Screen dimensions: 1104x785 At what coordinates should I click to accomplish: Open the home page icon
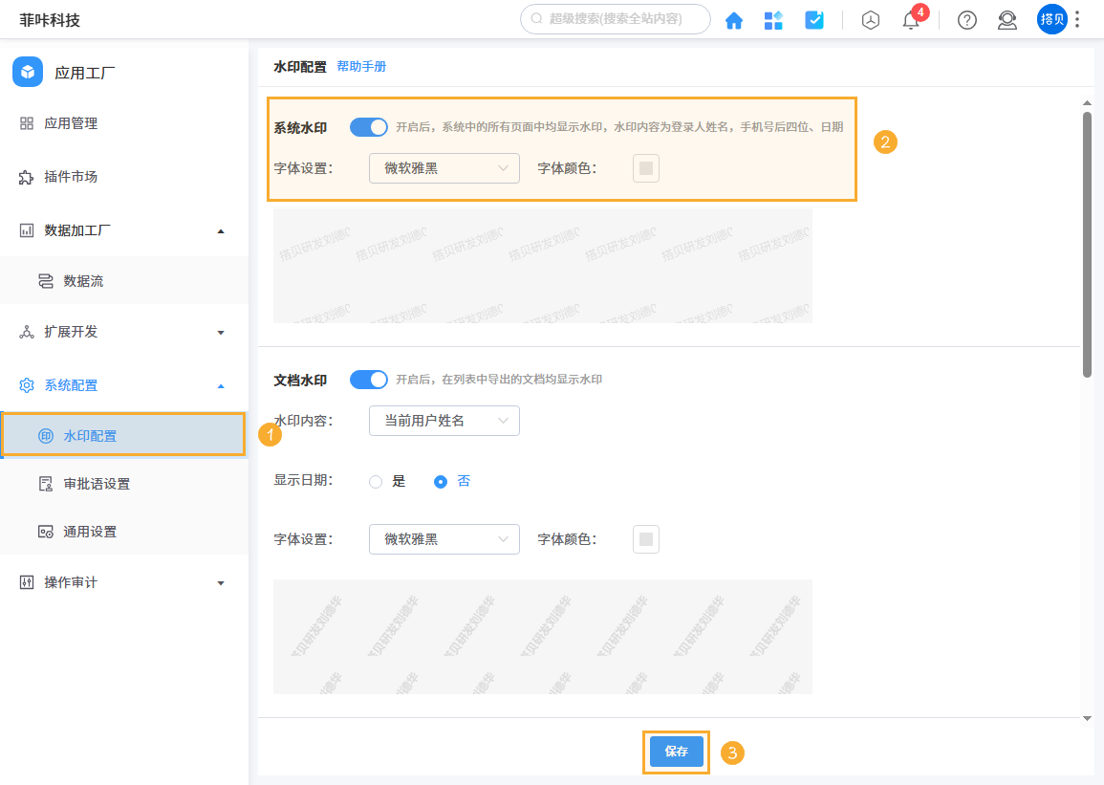tap(734, 19)
